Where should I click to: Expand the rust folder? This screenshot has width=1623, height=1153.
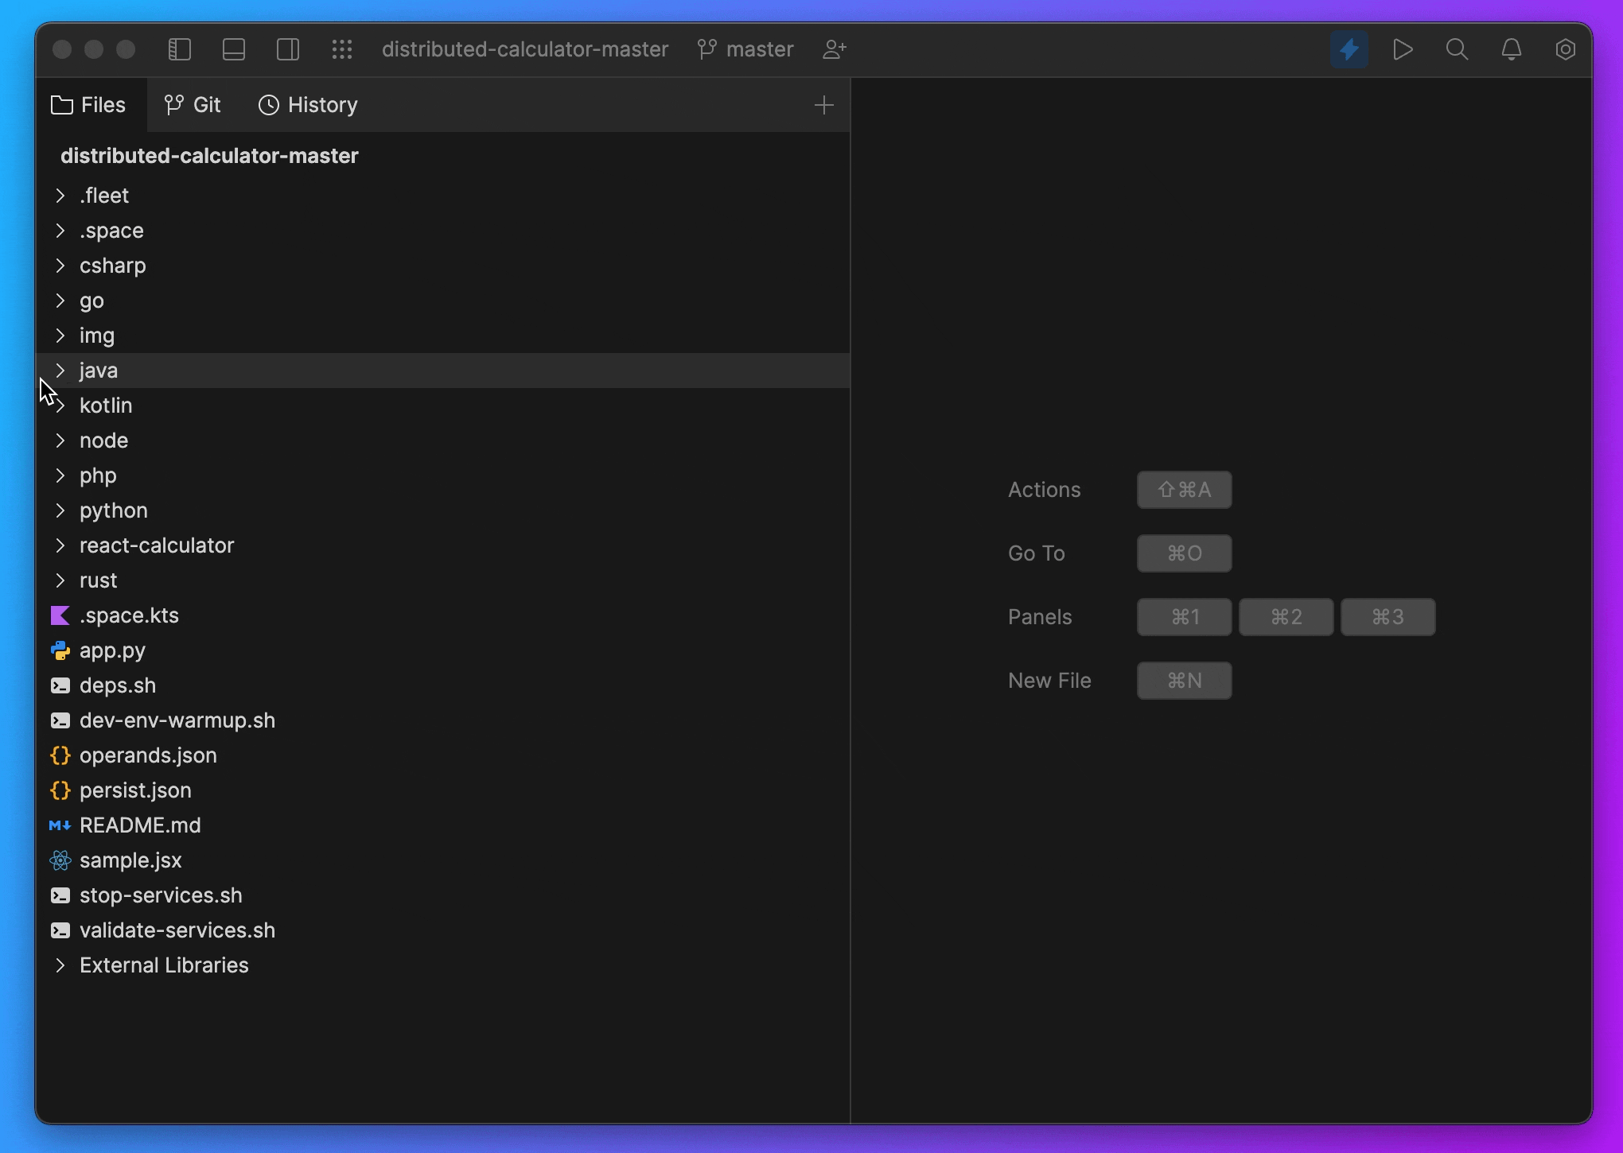tap(60, 579)
